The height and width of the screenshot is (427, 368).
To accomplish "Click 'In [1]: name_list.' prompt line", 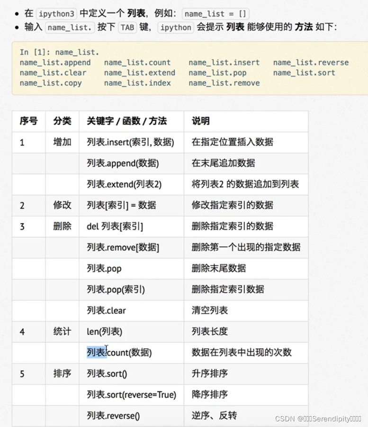I will [59, 52].
